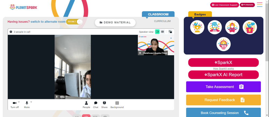Switch to the CLASSROOM tab
The height and width of the screenshot is (117, 269).
158,14
